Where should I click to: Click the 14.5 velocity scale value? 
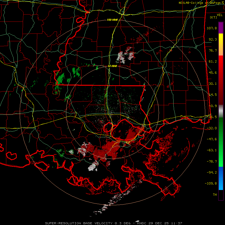(213, 95)
